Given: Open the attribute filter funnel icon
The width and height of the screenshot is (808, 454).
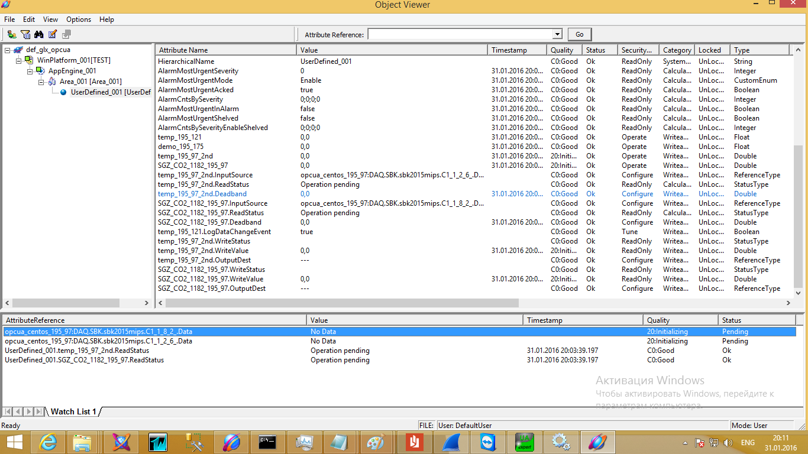Looking at the screenshot, I should coord(25,34).
